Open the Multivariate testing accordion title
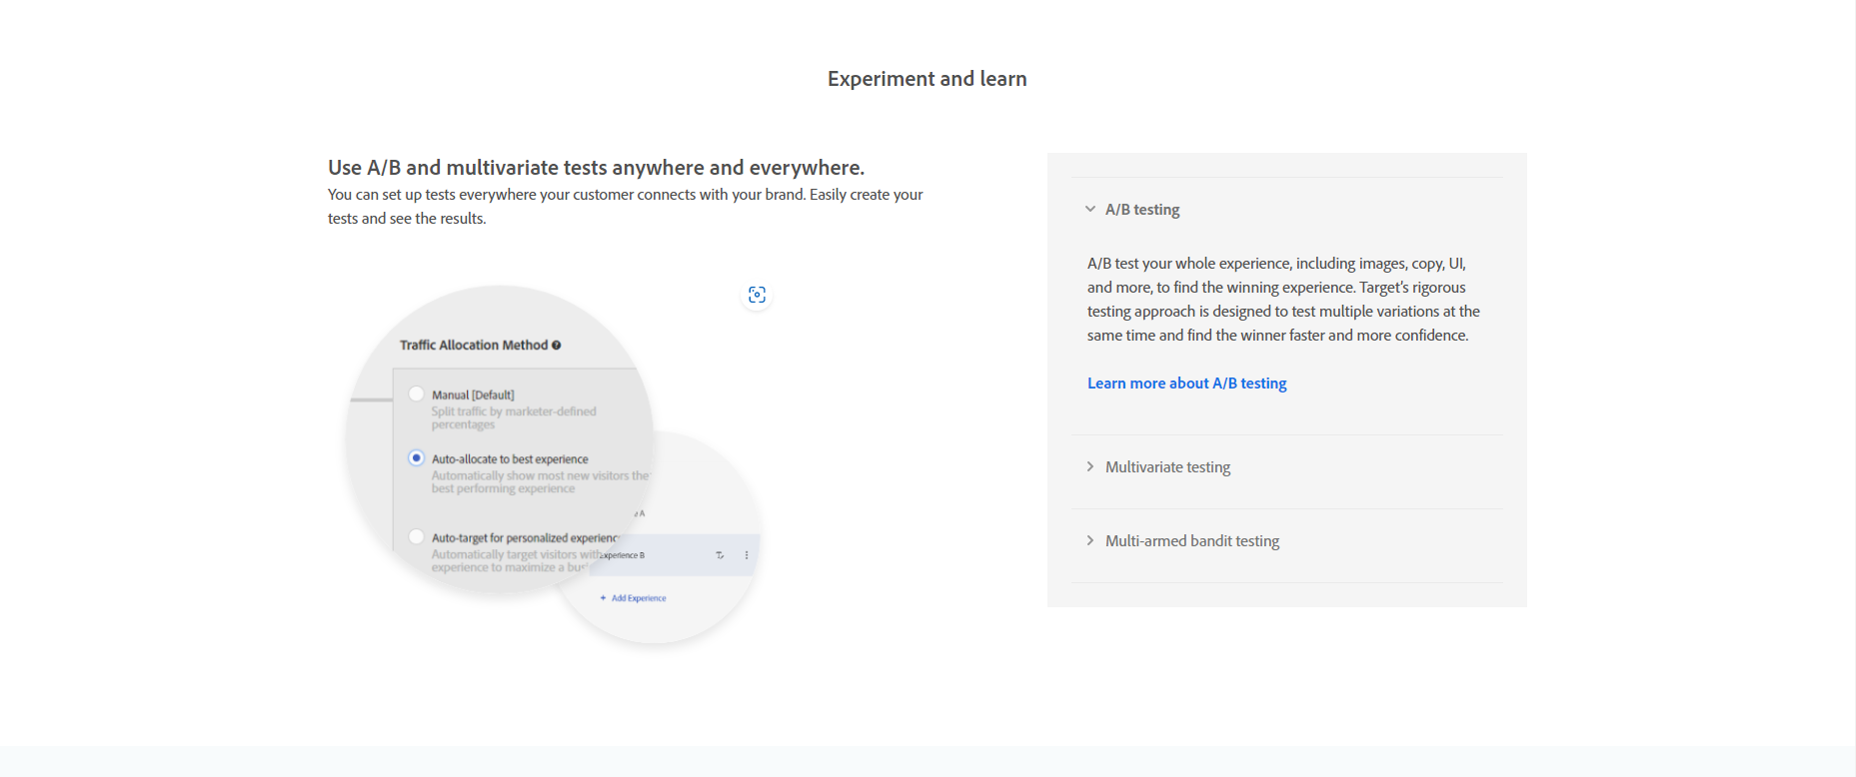The image size is (1856, 777). pyautogui.click(x=1167, y=467)
